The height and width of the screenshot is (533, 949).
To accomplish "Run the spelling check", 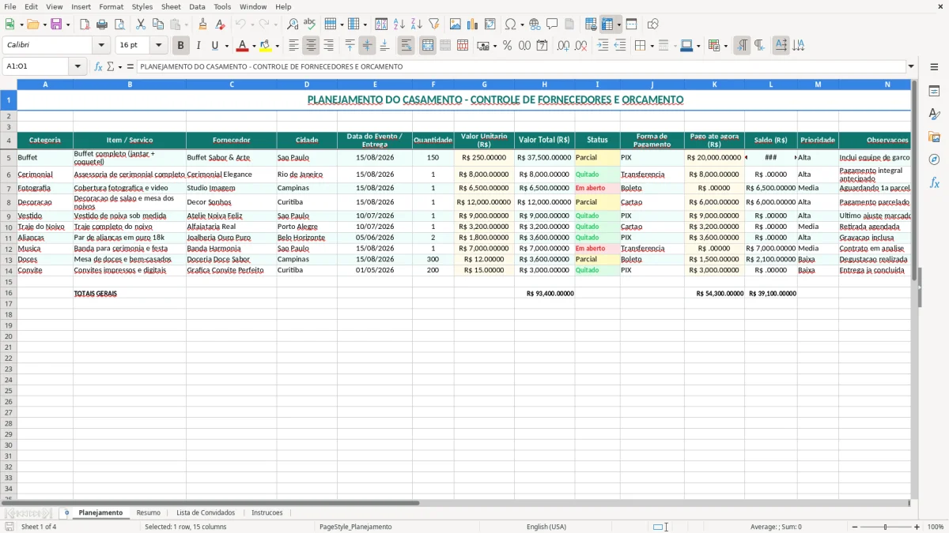I will [x=310, y=24].
